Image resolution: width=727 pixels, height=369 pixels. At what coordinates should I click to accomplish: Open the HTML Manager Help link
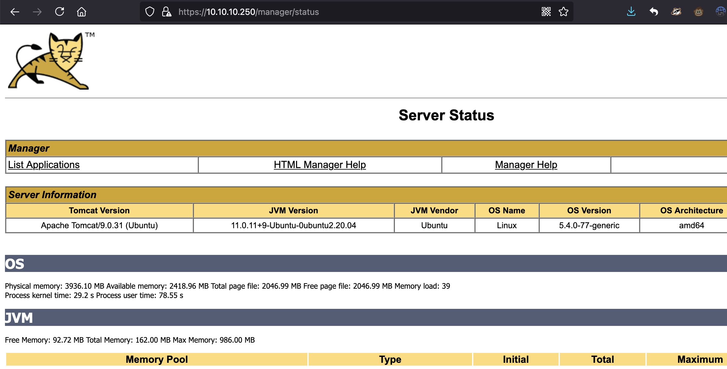[x=320, y=165]
